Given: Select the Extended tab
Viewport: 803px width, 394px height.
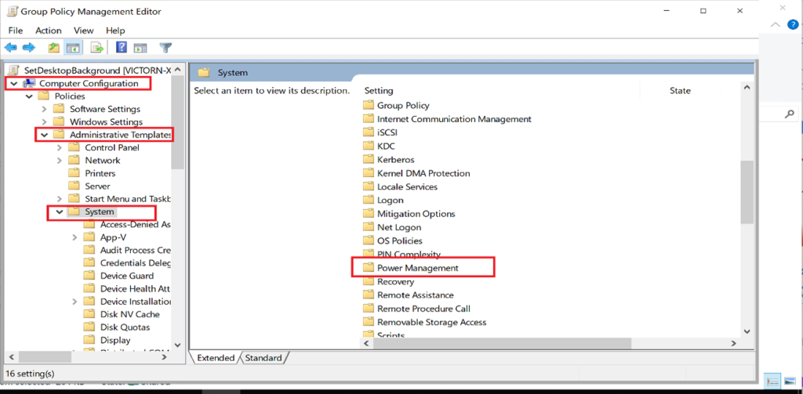Looking at the screenshot, I should [215, 358].
